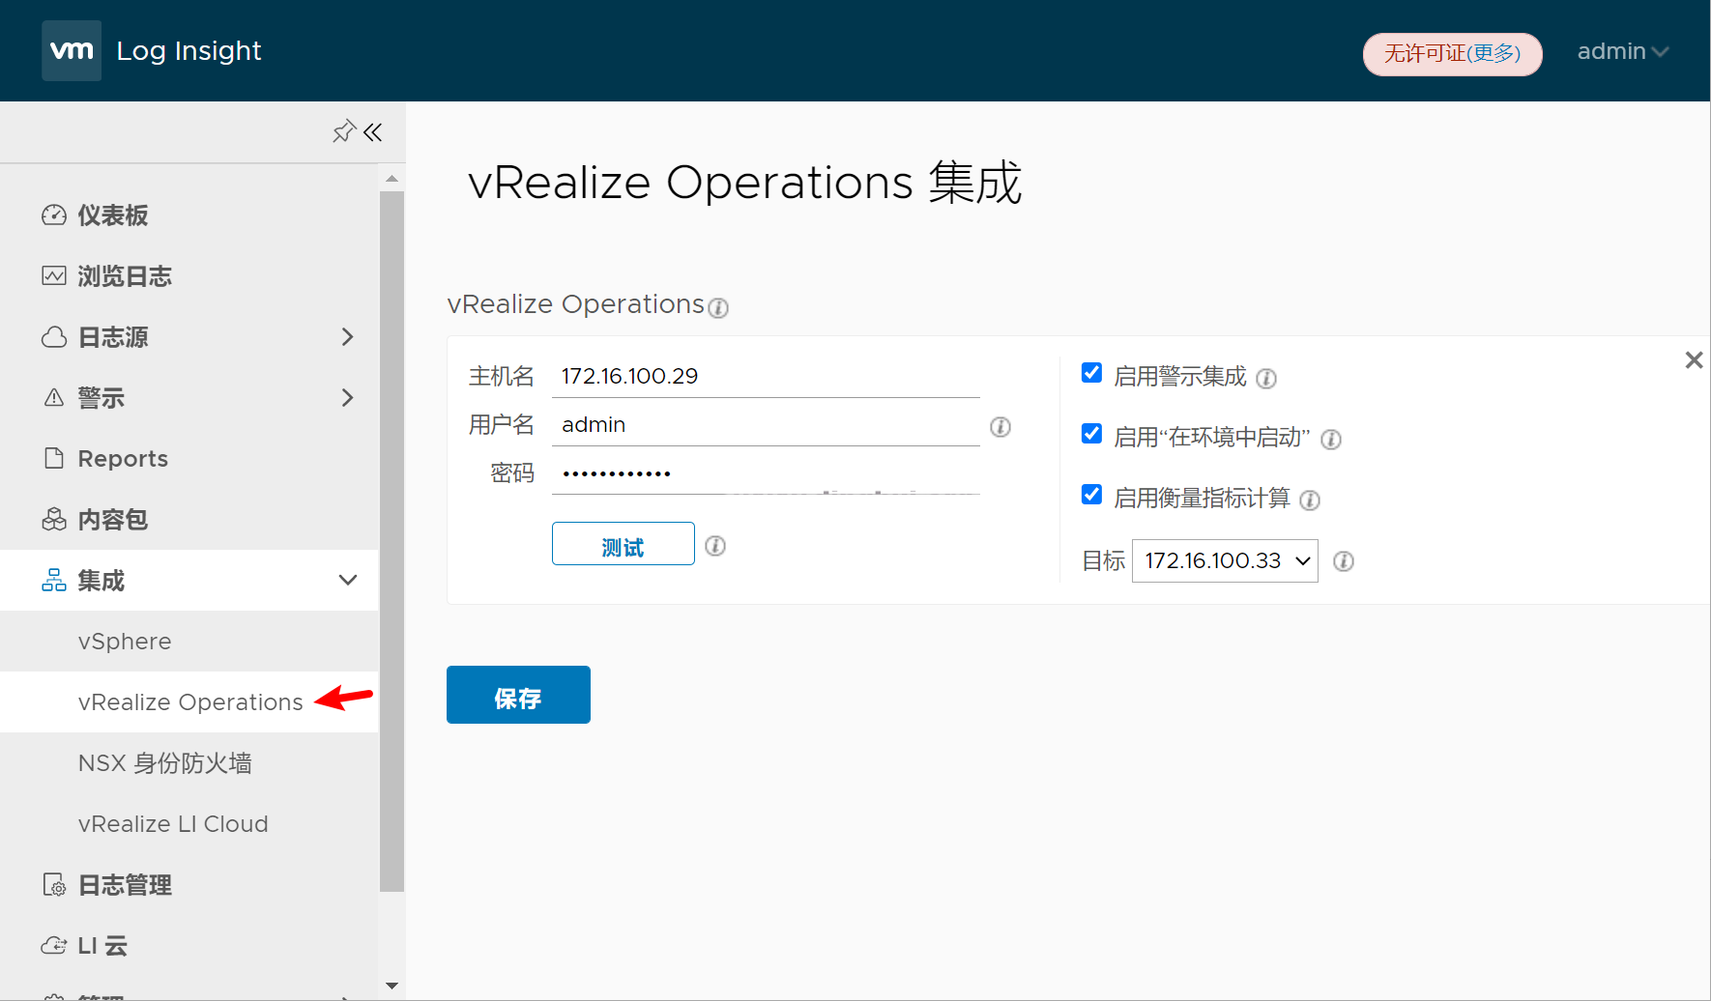This screenshot has width=1711, height=1001.
Task: Close the vRealize Operations config panel
Action: point(1694,360)
